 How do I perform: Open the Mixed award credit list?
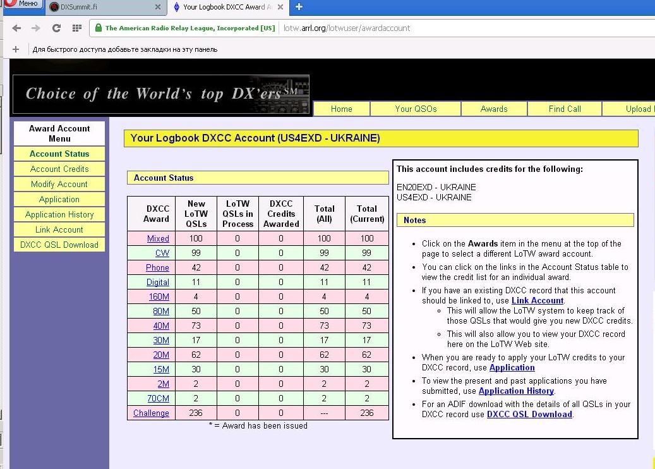coord(158,238)
